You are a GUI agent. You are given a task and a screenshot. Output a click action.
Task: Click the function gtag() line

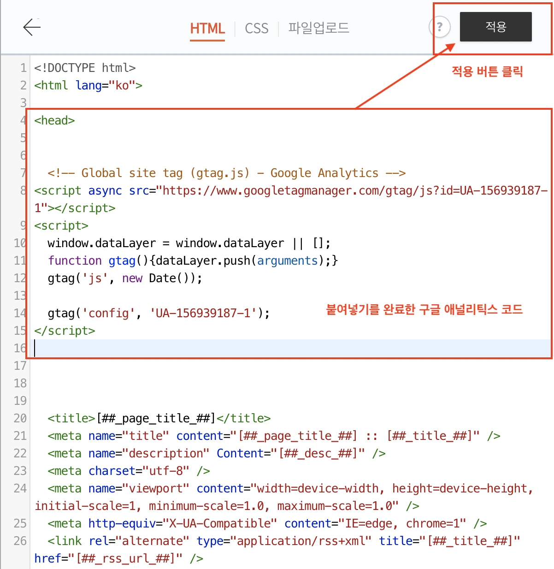(193, 261)
